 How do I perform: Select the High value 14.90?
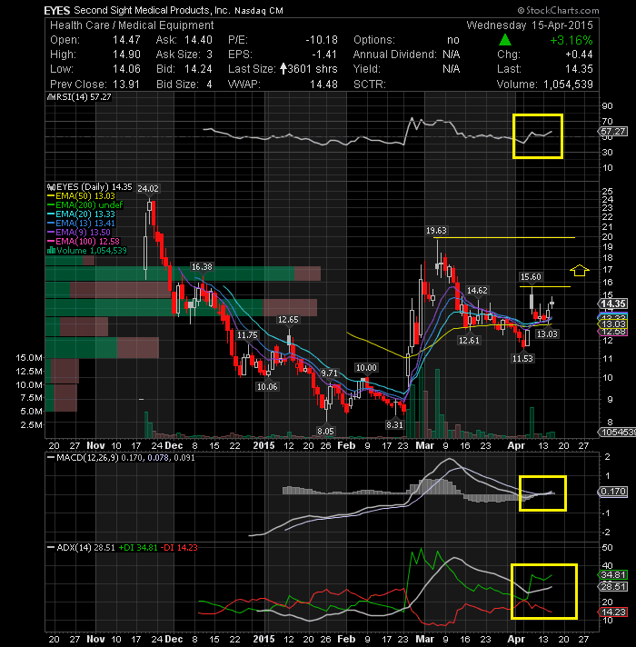pyautogui.click(x=126, y=55)
